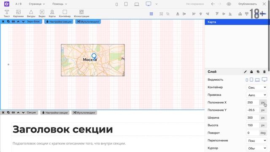Toggle laptop visibility for layer
The height and width of the screenshot is (152, 270).
click(x=257, y=80)
